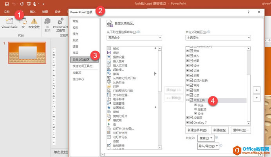Uncheck the 插入 tab checkbox
Image resolution: width=271 pixels, height=157 pixels.
[191, 56]
